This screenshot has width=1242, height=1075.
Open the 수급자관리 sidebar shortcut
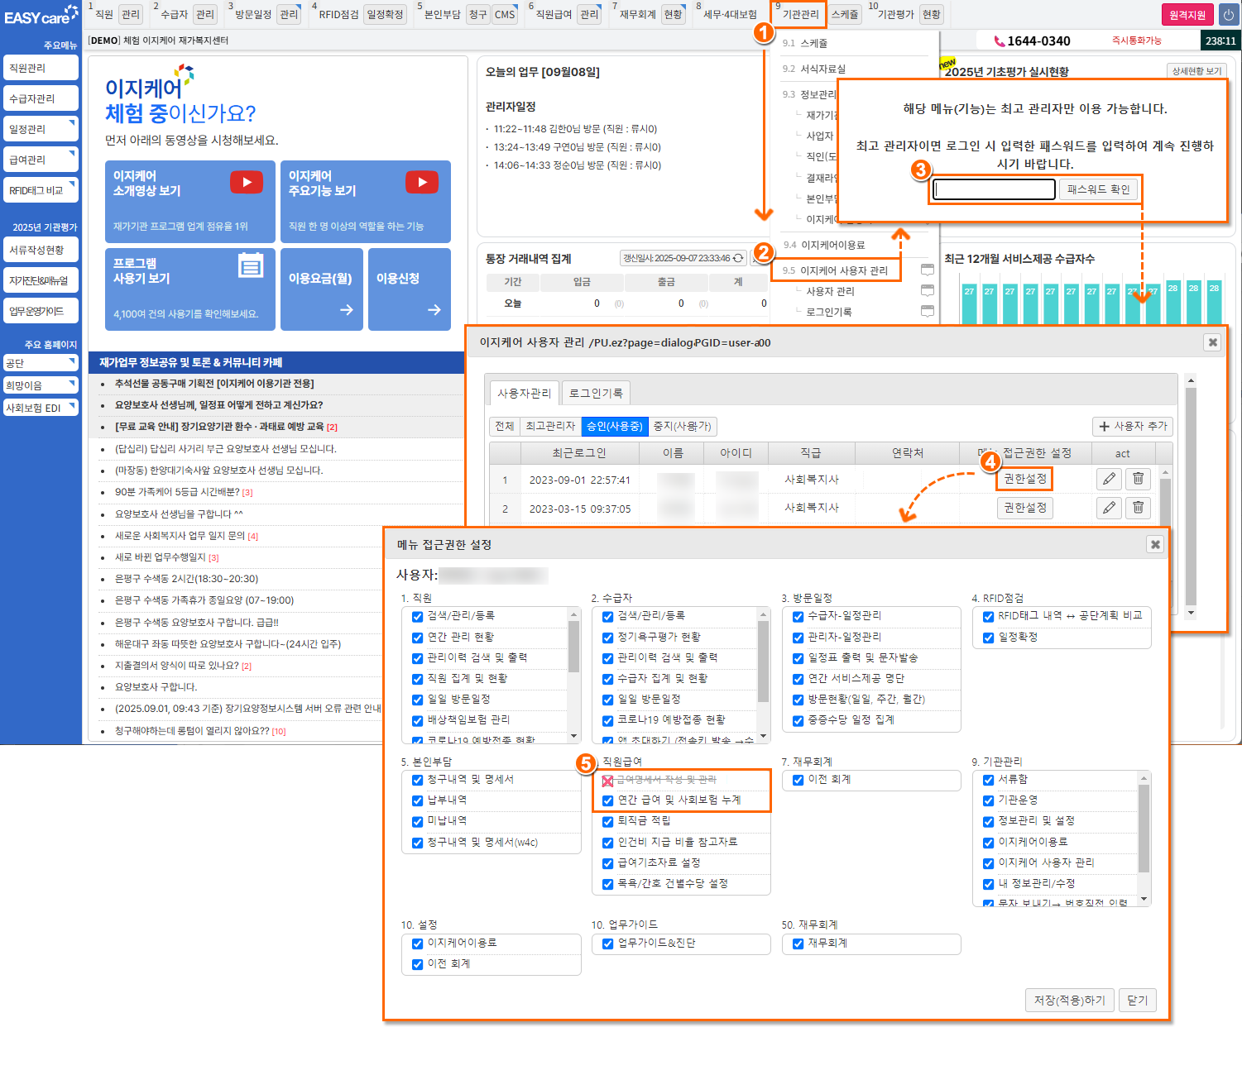pyautogui.click(x=41, y=98)
